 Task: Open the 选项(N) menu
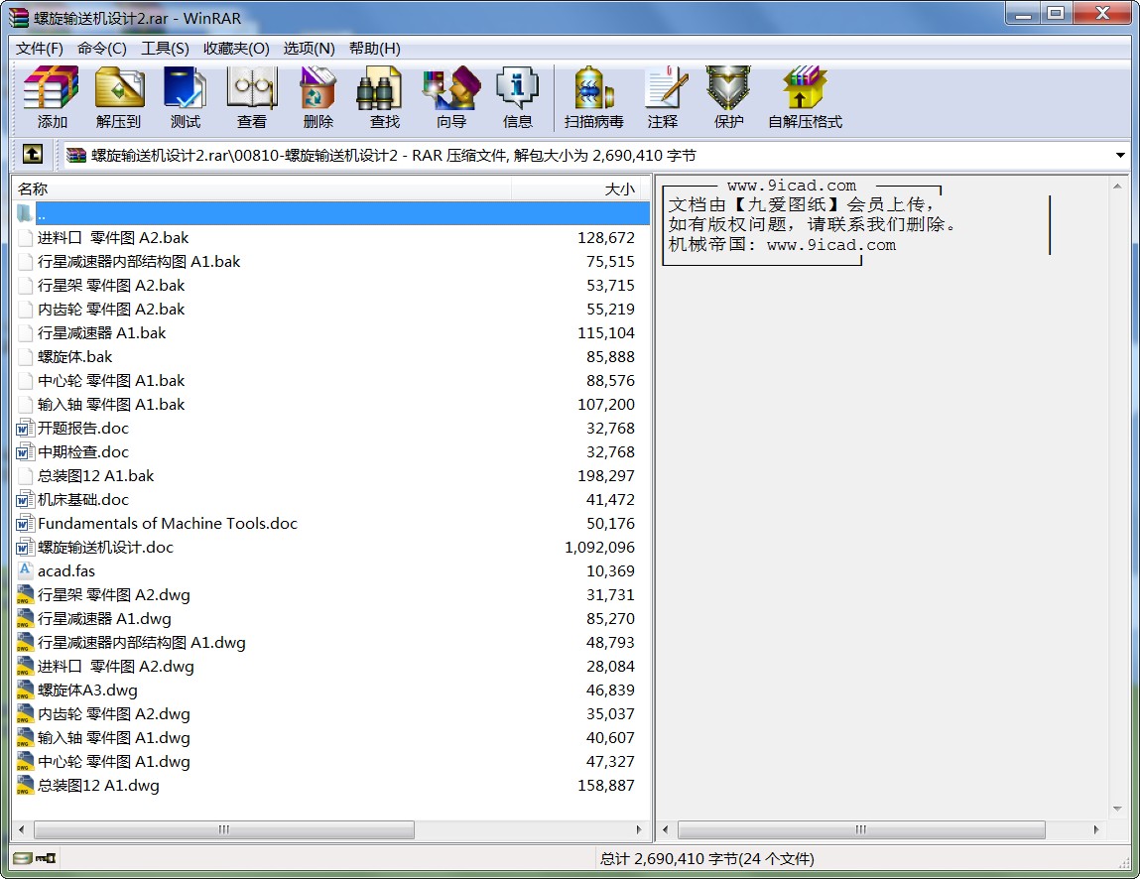coord(309,49)
